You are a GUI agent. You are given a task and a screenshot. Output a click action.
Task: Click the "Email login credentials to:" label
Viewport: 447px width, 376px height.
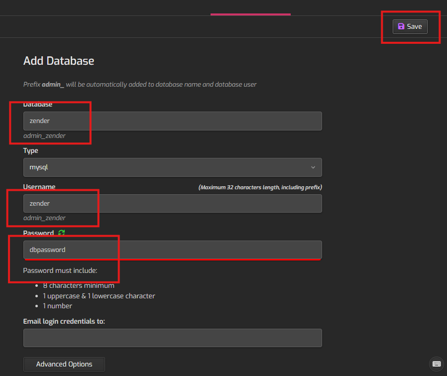click(x=64, y=321)
